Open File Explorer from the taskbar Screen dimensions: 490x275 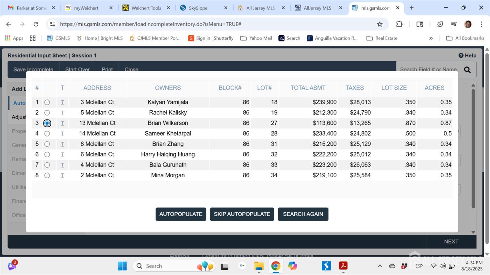coord(259,266)
